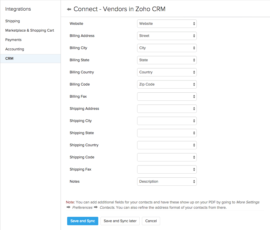Viewport: 270px width, 230px height.
Task: Open the Shipping Code mapping dropdown
Action: tap(167, 157)
